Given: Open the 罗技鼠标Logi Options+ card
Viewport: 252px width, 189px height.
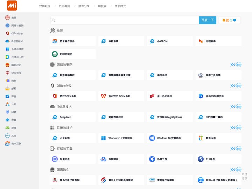Looking at the screenshot, I should point(170,117).
